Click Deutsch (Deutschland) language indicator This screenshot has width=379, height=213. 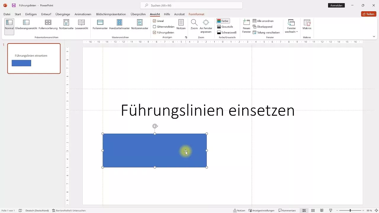[37, 211]
